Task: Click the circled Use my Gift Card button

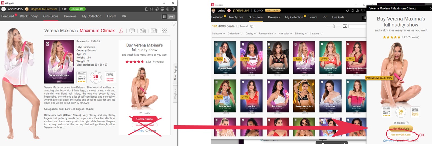Action: click(401, 135)
